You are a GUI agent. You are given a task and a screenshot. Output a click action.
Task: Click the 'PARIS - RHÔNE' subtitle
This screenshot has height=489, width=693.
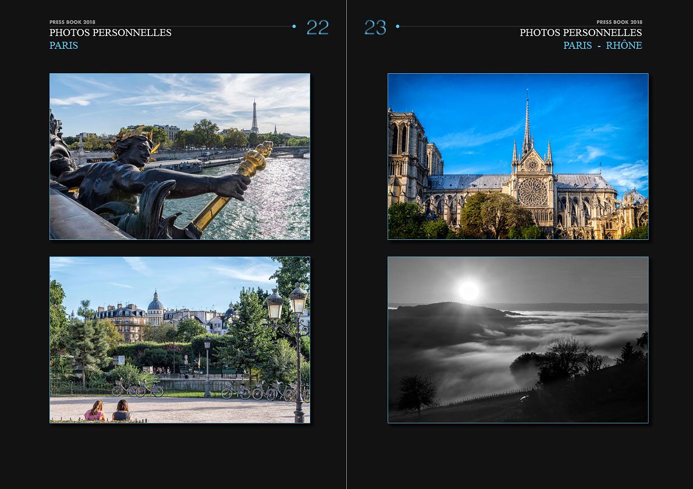(x=603, y=45)
